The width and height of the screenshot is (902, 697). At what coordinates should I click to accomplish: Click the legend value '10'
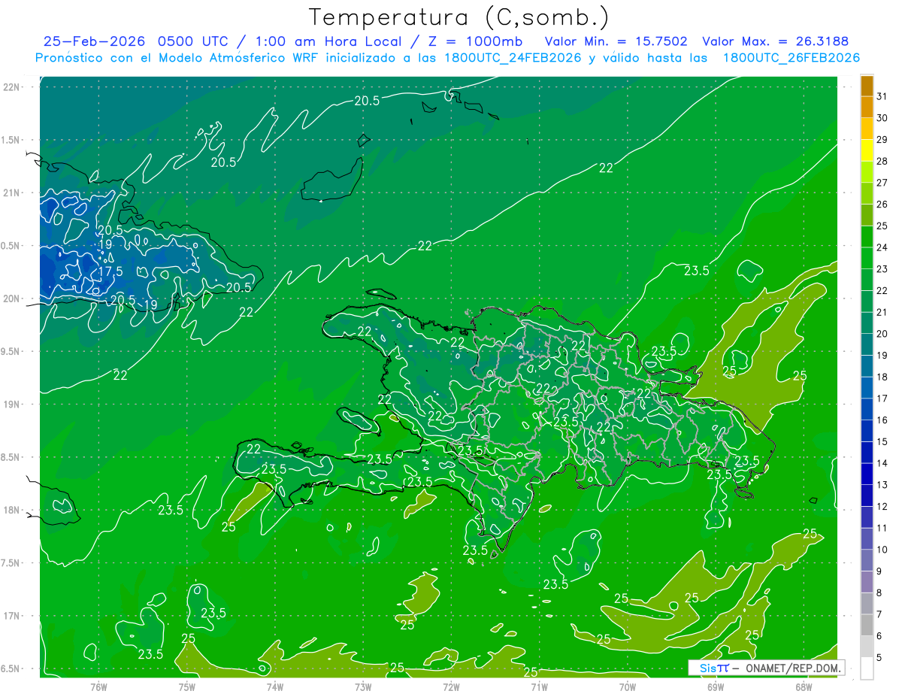coord(882,550)
